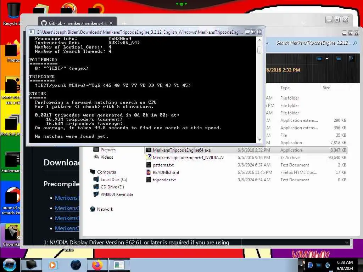The height and width of the screenshot is (272, 363).
Task: Click the Firefox HTML Doc type cell
Action: pyautogui.click(x=298, y=172)
